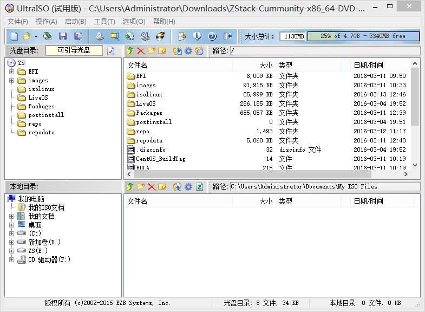Image resolution: width=425 pixels, height=312 pixels.
Task: Expand 我的文档 in the local tree
Action: pos(11,216)
